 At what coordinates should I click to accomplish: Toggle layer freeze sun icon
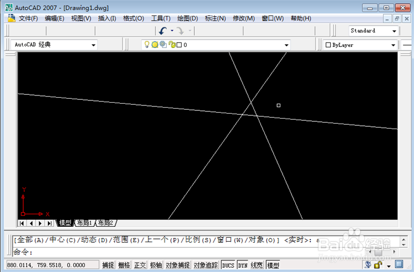[x=155, y=45]
